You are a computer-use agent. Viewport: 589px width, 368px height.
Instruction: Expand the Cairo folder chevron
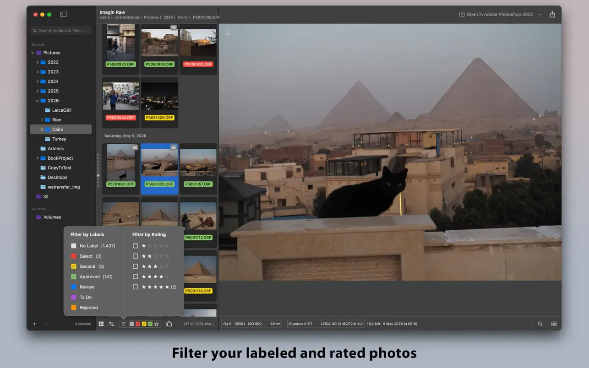click(42, 130)
